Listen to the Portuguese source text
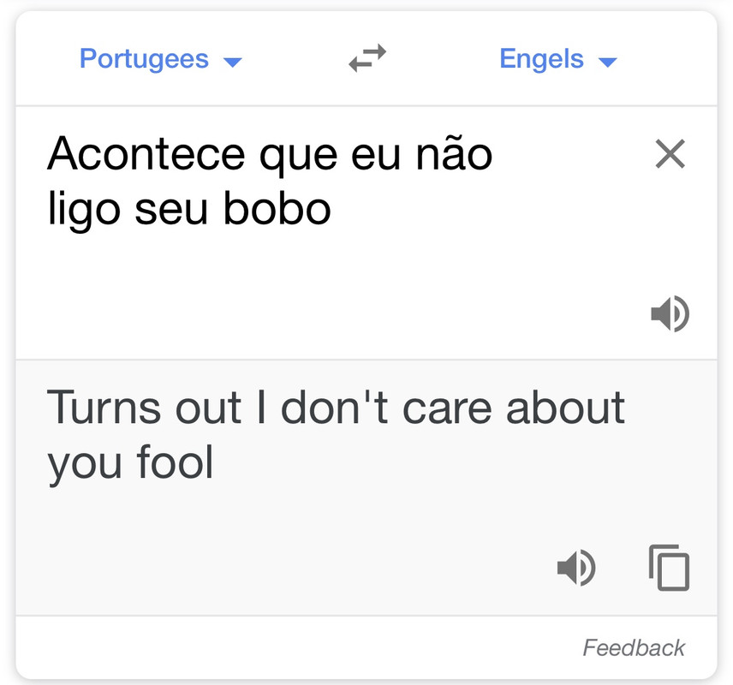The image size is (733, 685). pyautogui.click(x=670, y=313)
